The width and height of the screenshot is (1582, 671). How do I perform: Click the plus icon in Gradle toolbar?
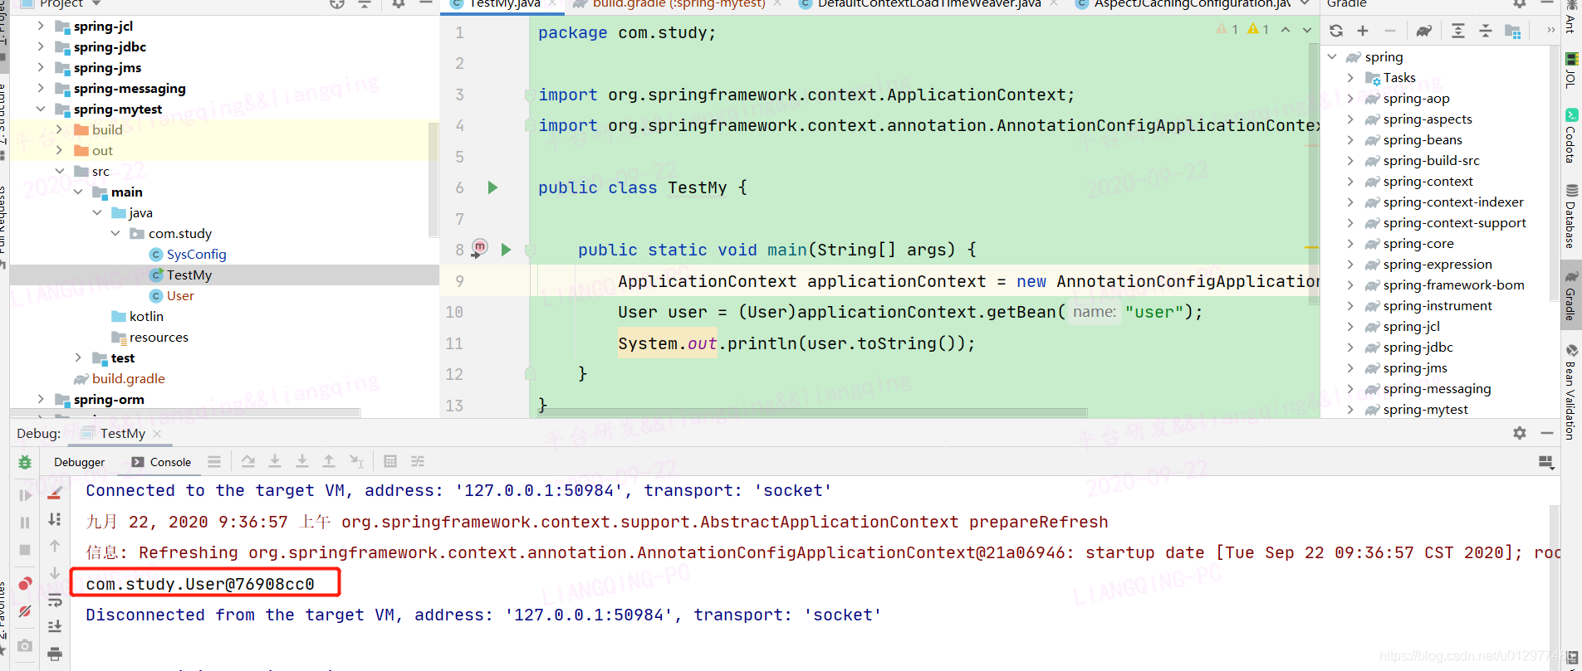click(x=1363, y=31)
